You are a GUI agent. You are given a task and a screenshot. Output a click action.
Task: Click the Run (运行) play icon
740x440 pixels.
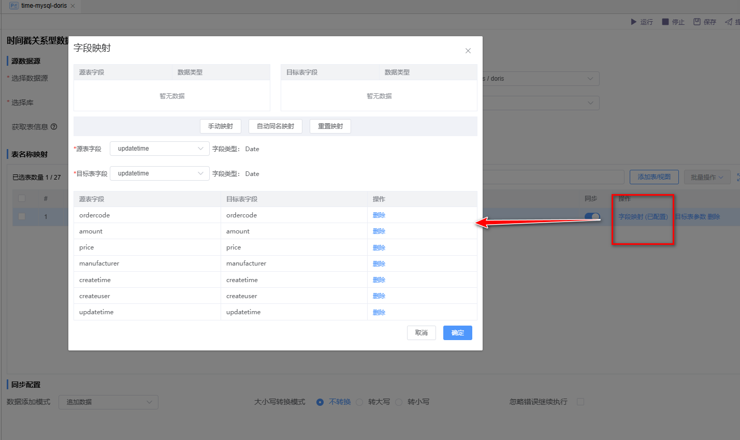click(x=633, y=22)
